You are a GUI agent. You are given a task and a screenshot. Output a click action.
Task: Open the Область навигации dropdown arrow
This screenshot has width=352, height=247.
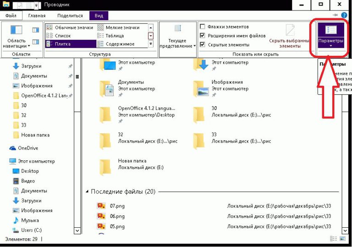pos(29,46)
